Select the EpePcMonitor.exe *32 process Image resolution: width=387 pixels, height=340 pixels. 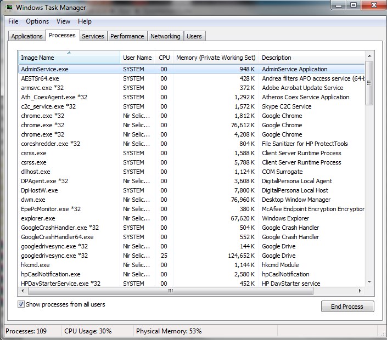pos(191,209)
